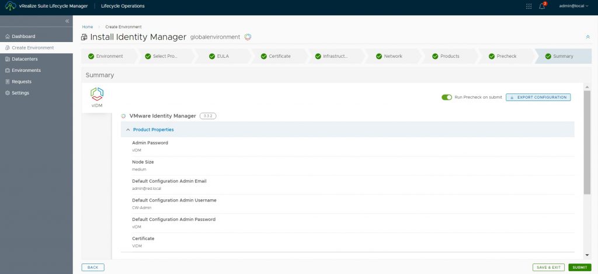Click the Default Configuration Admin Password label
This screenshot has width=598, height=274.
(x=173, y=220)
